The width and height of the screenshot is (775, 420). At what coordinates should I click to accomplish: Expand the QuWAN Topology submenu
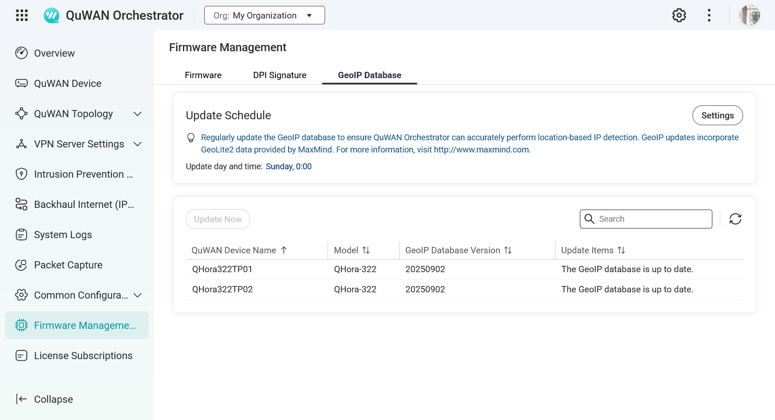(138, 114)
